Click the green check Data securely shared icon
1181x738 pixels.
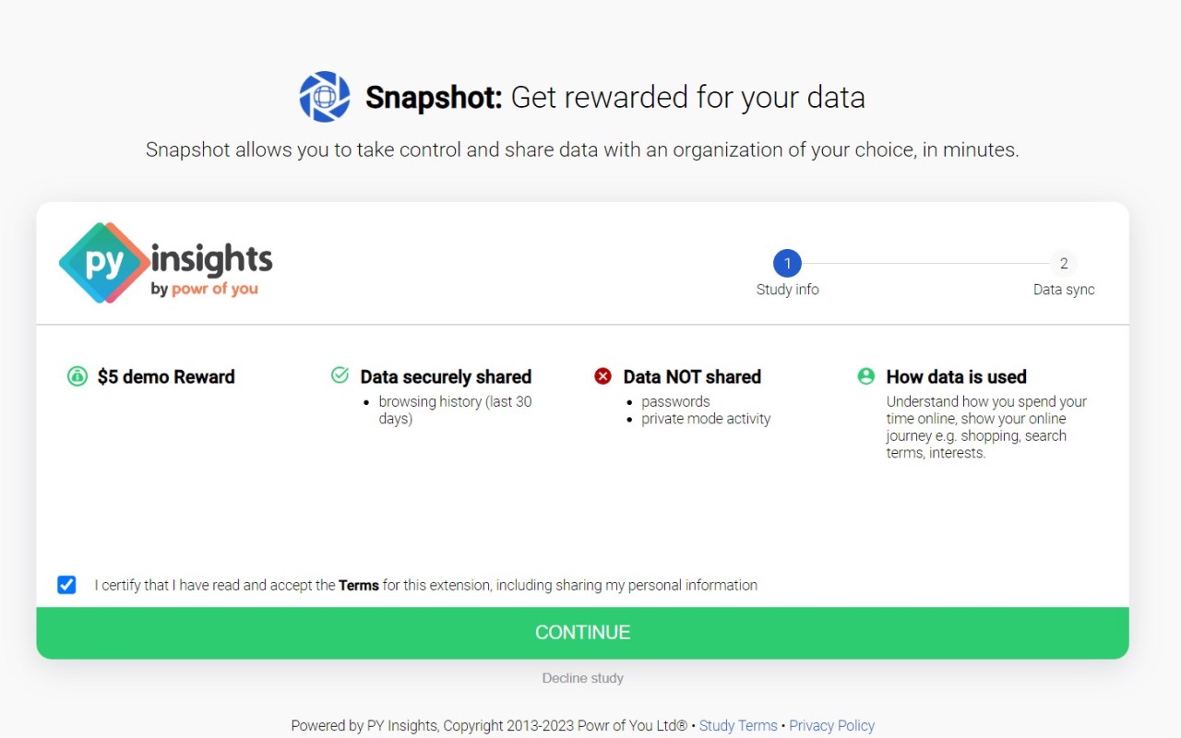340,375
